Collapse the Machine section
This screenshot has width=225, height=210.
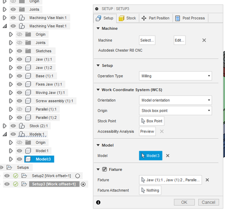[x=98, y=28]
